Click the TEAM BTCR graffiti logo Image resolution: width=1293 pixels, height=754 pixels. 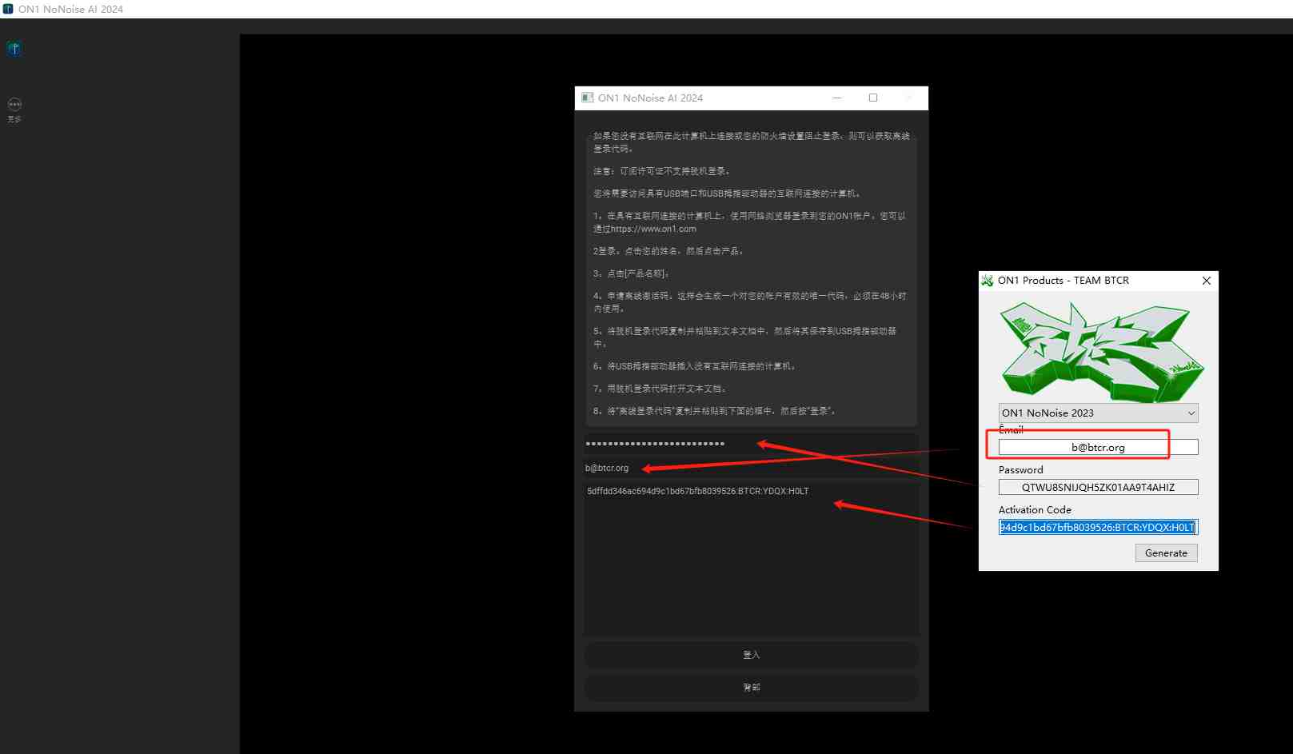click(1099, 350)
